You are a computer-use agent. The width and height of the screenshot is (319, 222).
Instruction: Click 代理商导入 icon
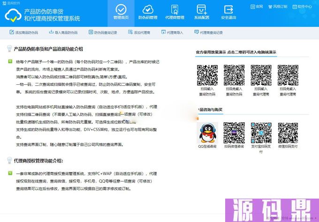click(163, 32)
